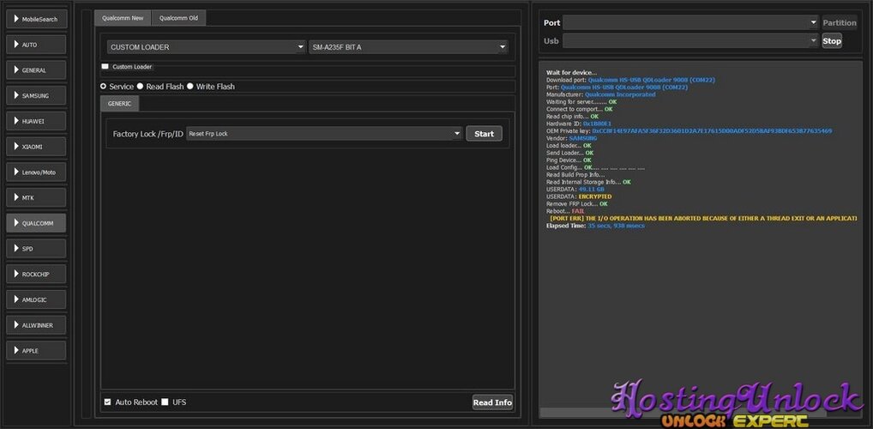The width and height of the screenshot is (873, 429).
Task: Click the 'Read Internal Storage Info... OK' line
Action: [588, 182]
